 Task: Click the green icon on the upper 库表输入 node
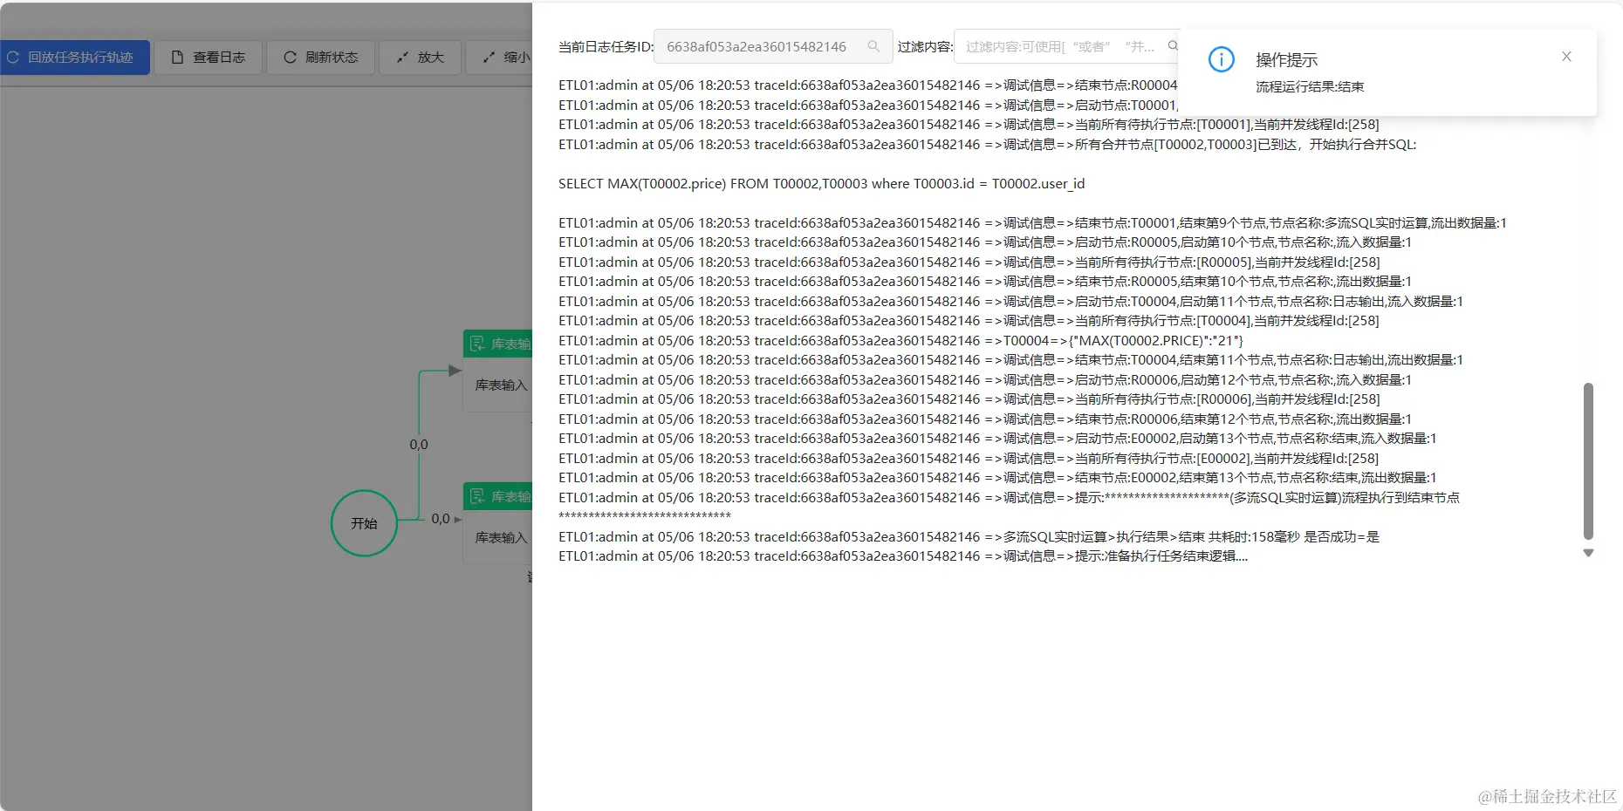[477, 344]
